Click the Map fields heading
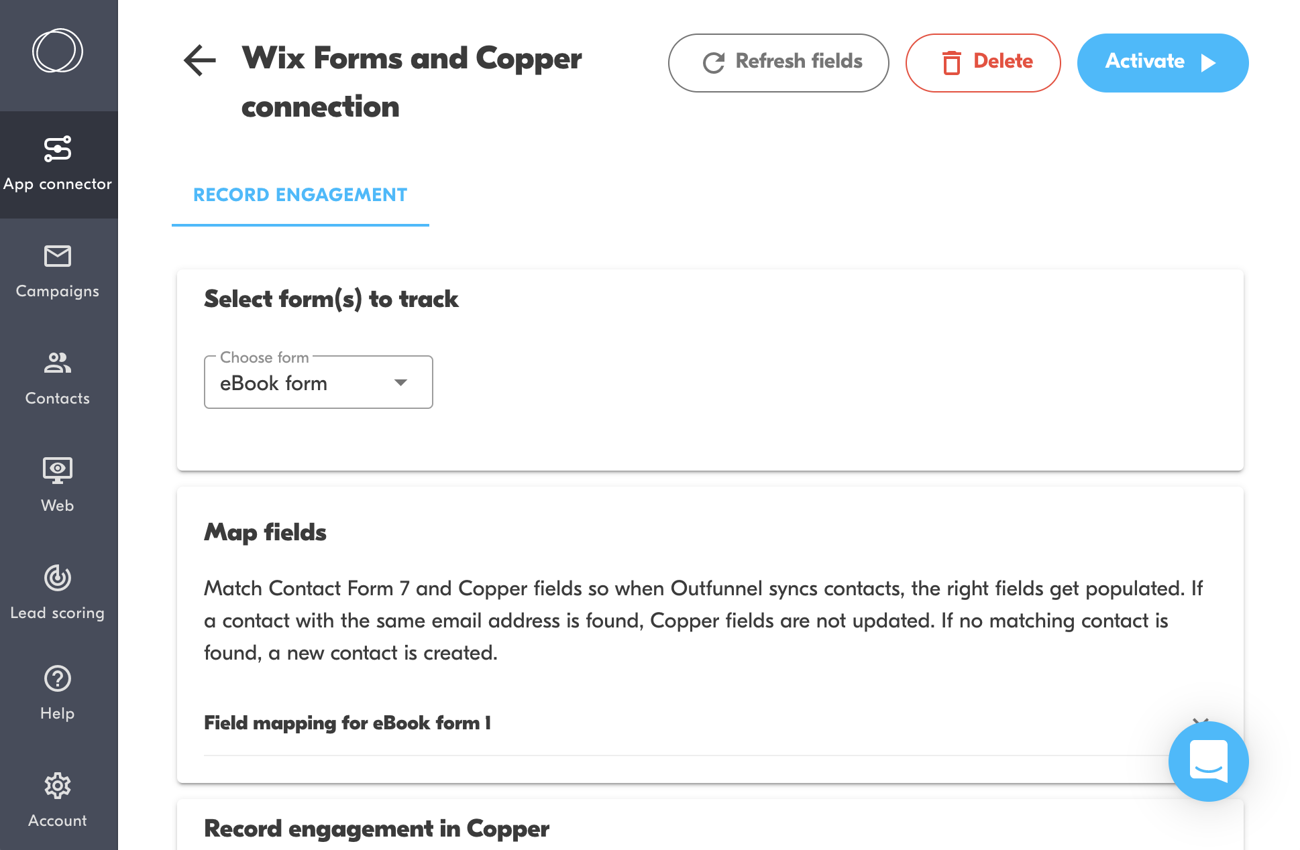1300x850 pixels. 265,532
